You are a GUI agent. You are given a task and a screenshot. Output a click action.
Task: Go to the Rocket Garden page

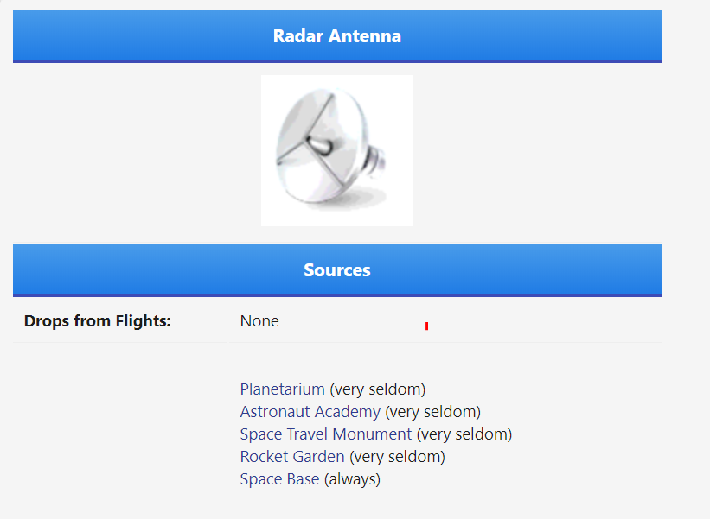(292, 457)
